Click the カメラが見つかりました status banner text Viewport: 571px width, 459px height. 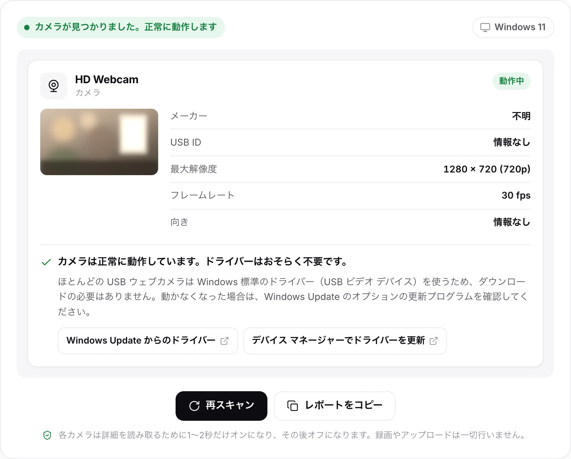coord(126,27)
